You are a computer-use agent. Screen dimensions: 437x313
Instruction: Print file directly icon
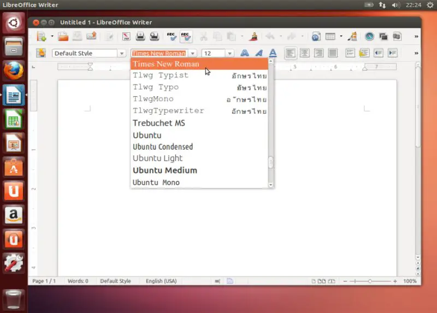tap(140, 37)
